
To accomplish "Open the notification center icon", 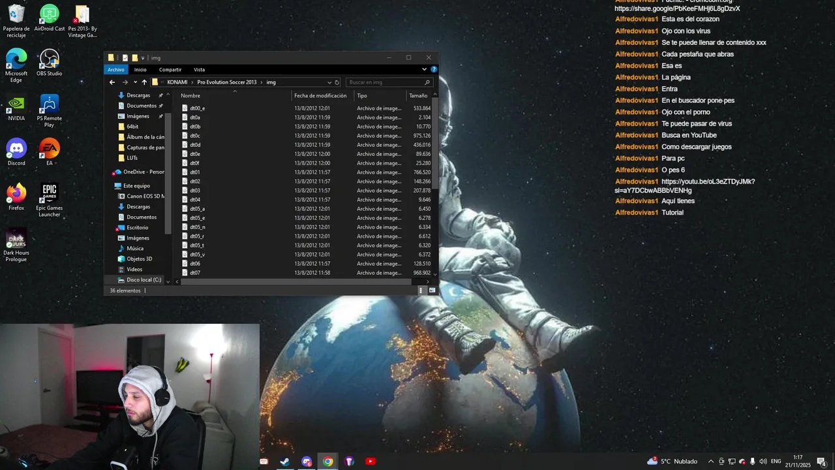I will (x=821, y=462).
